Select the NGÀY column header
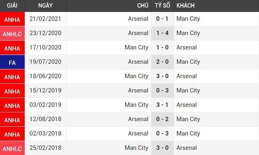Image resolution: width=259 pixels, height=155 pixels. pos(45,6)
